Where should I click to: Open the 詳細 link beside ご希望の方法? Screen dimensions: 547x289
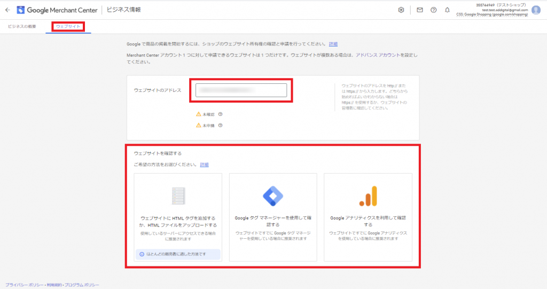pyautogui.click(x=204, y=165)
